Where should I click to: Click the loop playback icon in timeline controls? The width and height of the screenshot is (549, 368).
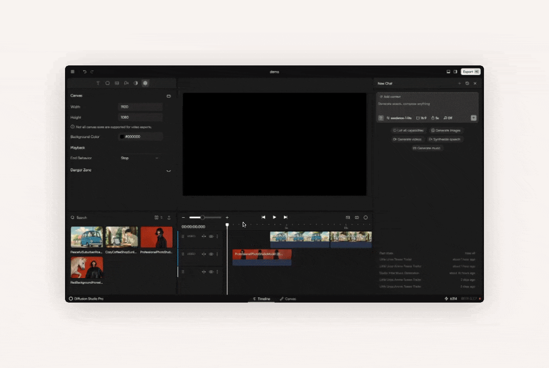coord(366,217)
